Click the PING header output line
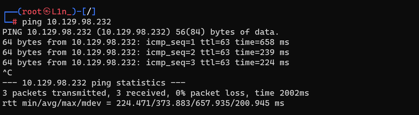This screenshot has width=419, height=115. (x=141, y=32)
